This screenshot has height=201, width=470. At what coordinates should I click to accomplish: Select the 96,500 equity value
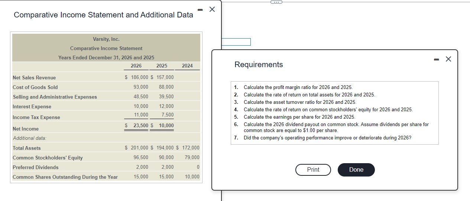tap(141, 157)
